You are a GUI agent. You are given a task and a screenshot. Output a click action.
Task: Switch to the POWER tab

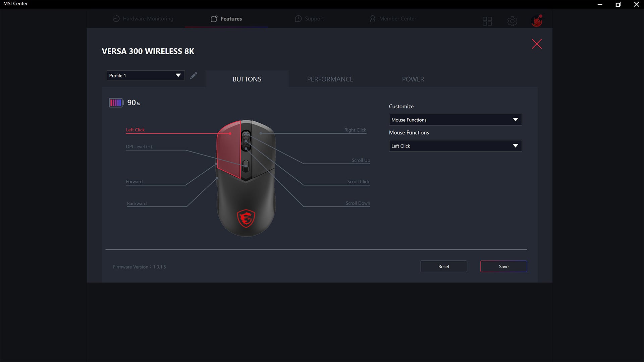point(413,79)
